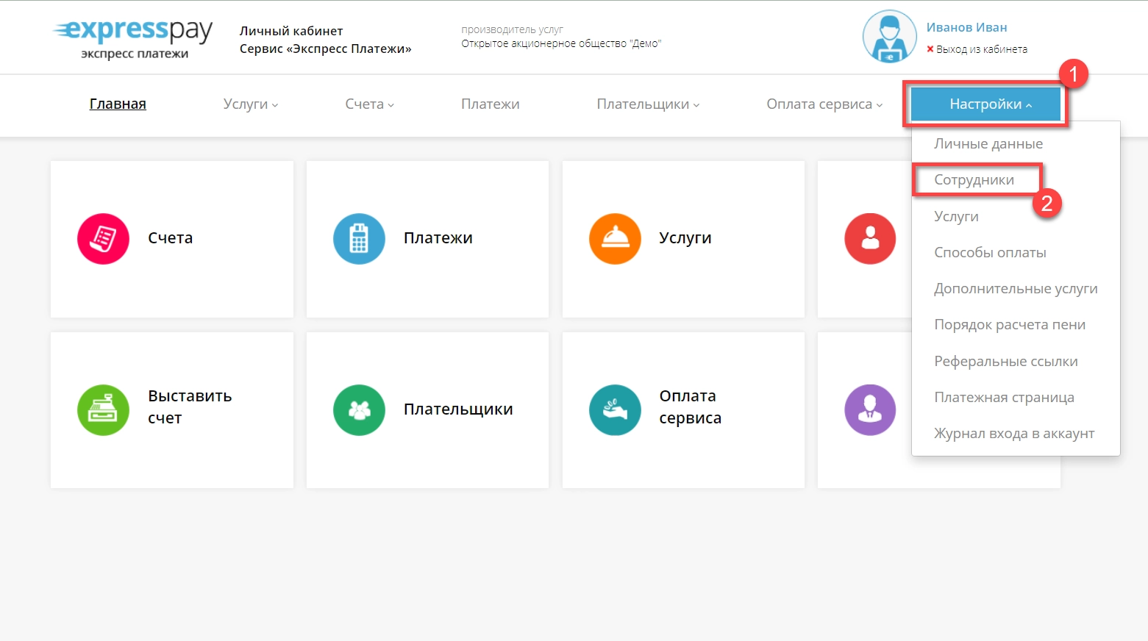Click the expresspay logo
This screenshot has height=641, width=1148.
click(x=132, y=38)
